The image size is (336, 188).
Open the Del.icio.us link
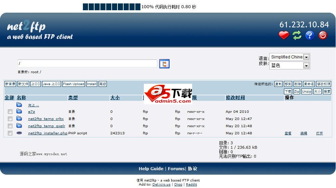161,185
